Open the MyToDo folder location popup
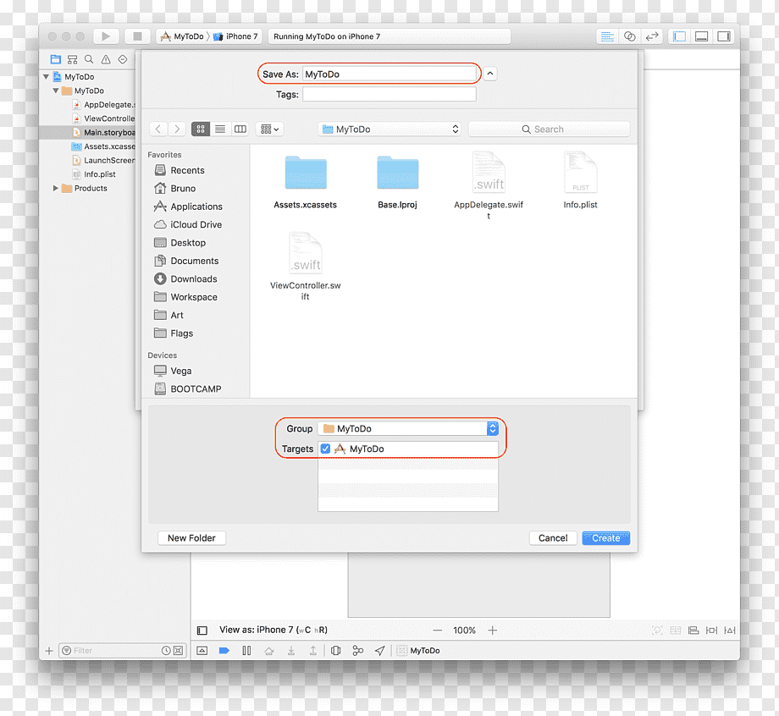The width and height of the screenshot is (779, 716). 389,129
